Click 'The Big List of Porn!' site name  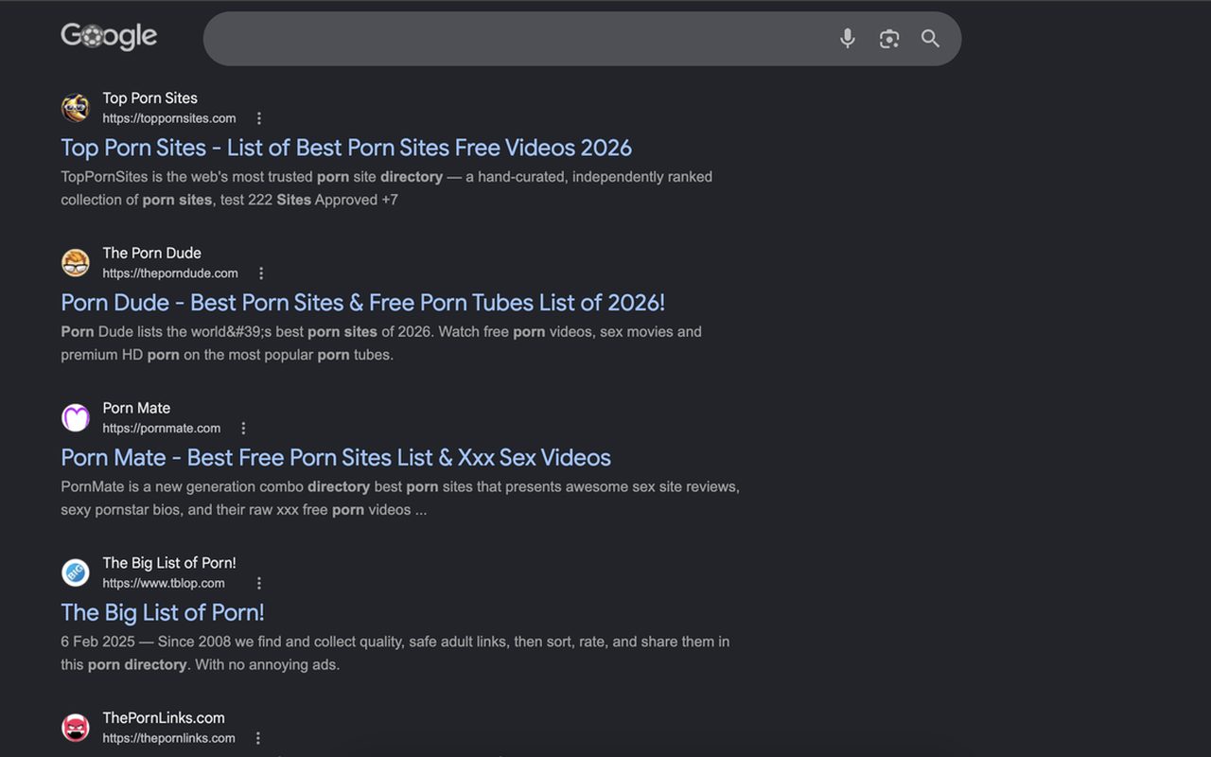[x=169, y=563]
